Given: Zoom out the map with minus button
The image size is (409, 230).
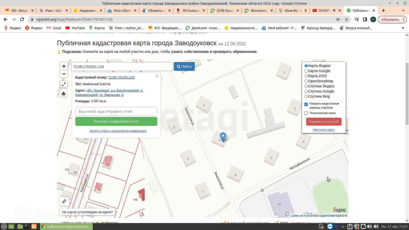Looking at the screenshot, I should [64, 74].
